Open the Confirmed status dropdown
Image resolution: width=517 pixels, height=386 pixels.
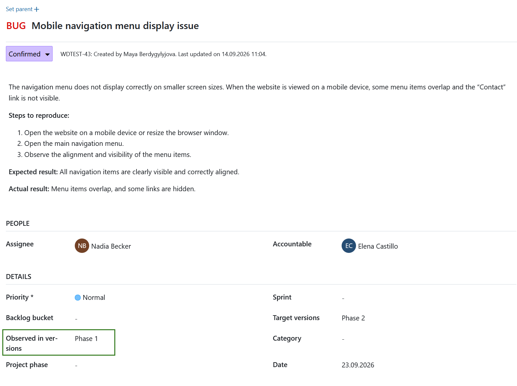(29, 54)
